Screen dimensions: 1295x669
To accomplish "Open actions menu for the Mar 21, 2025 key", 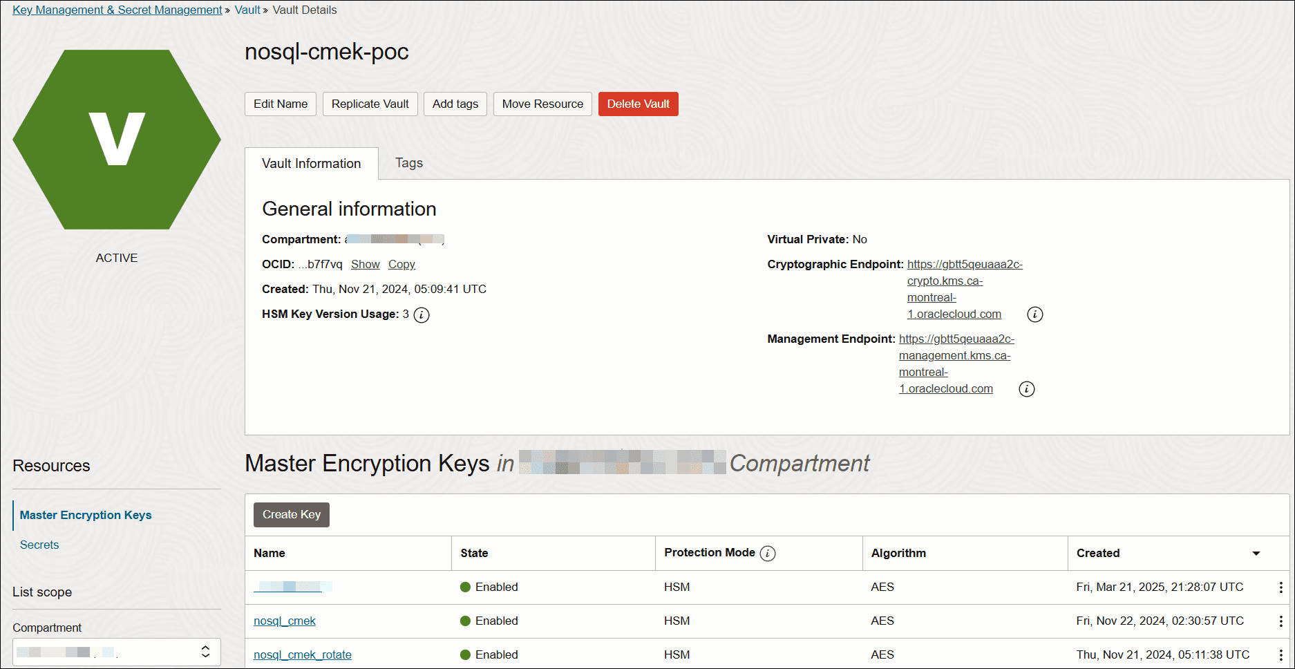I will point(1280,587).
